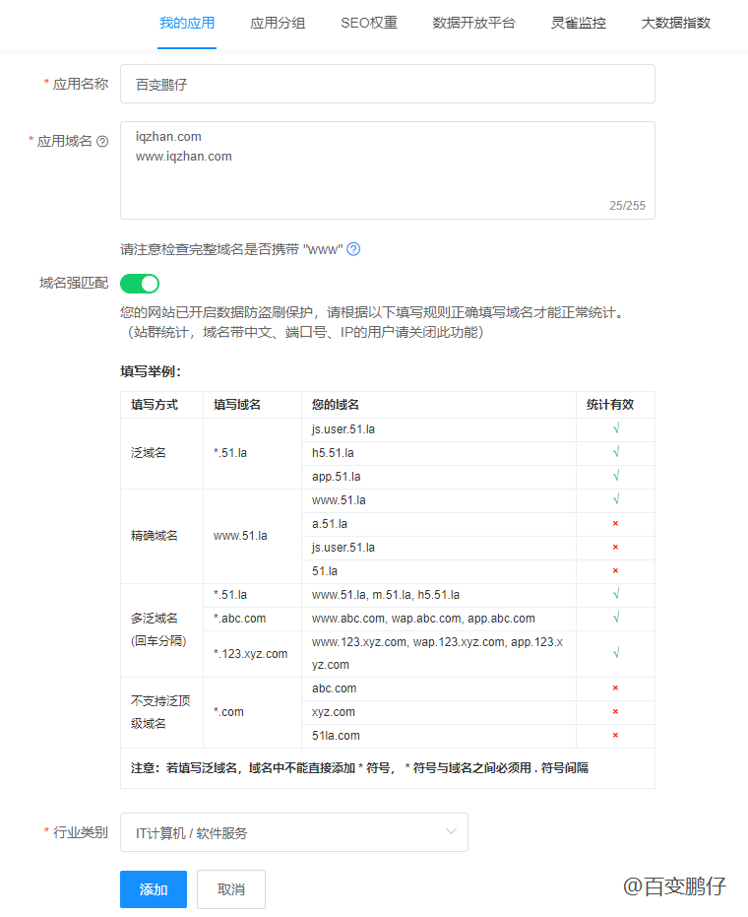Click the question icon after the "www" notice
This screenshot has height=917, width=748.
(353, 249)
